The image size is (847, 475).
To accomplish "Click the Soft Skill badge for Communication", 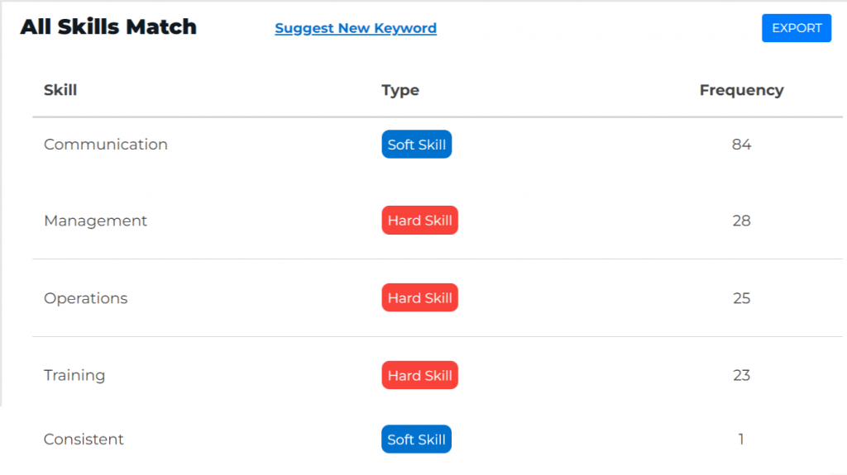I will pyautogui.click(x=417, y=145).
